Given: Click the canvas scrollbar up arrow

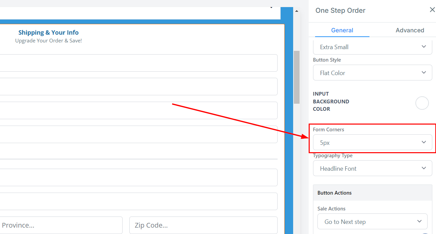Looking at the screenshot, I should click(297, 11).
